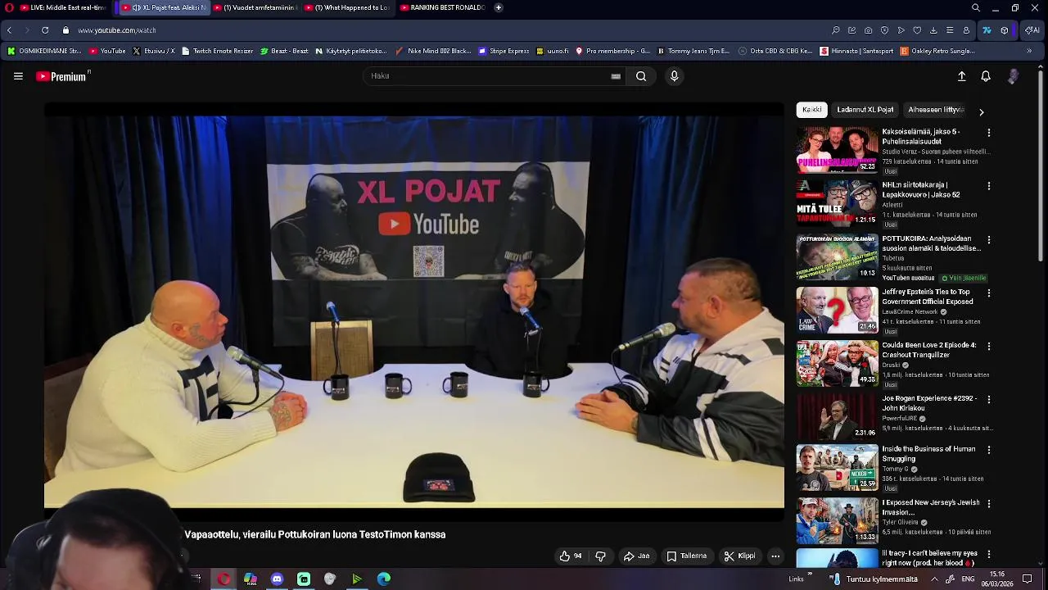Reload the page in browser toolbar
Image resolution: width=1048 pixels, height=590 pixels.
(x=44, y=30)
